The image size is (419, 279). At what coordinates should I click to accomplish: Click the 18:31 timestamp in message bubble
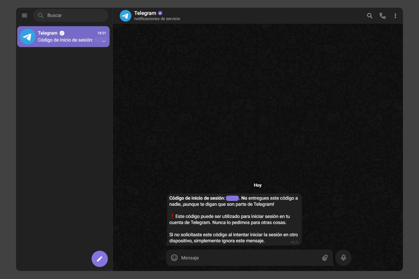pos(294,242)
